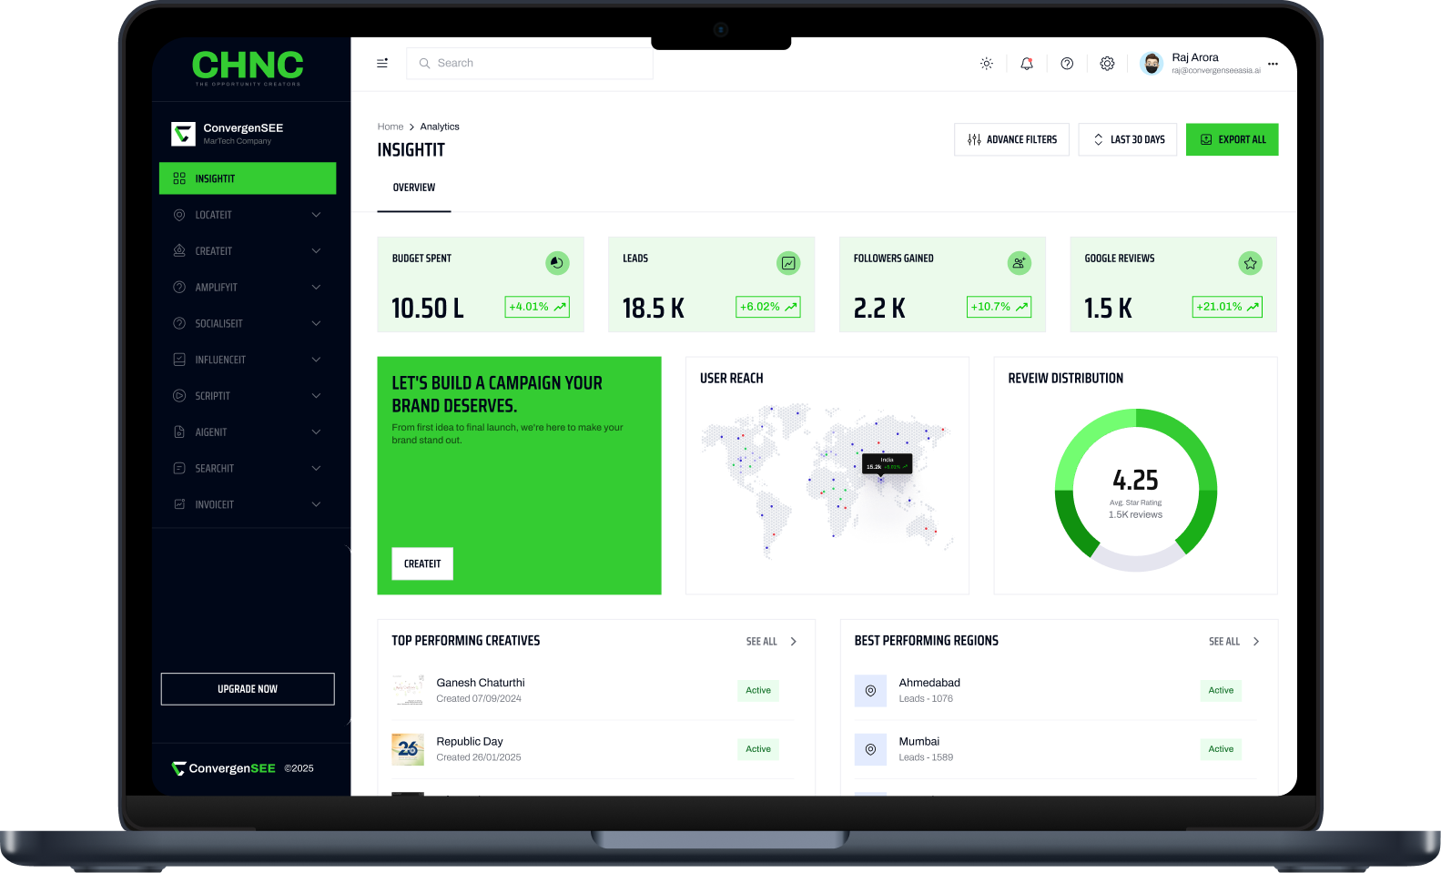Click the CREATEIT button in campaign banner
Viewport: 1441px width, 873px height.
[x=422, y=563]
